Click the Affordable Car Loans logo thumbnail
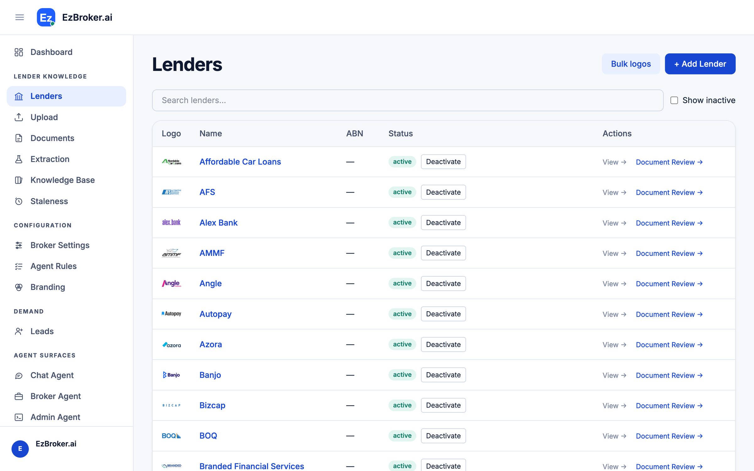 172,162
